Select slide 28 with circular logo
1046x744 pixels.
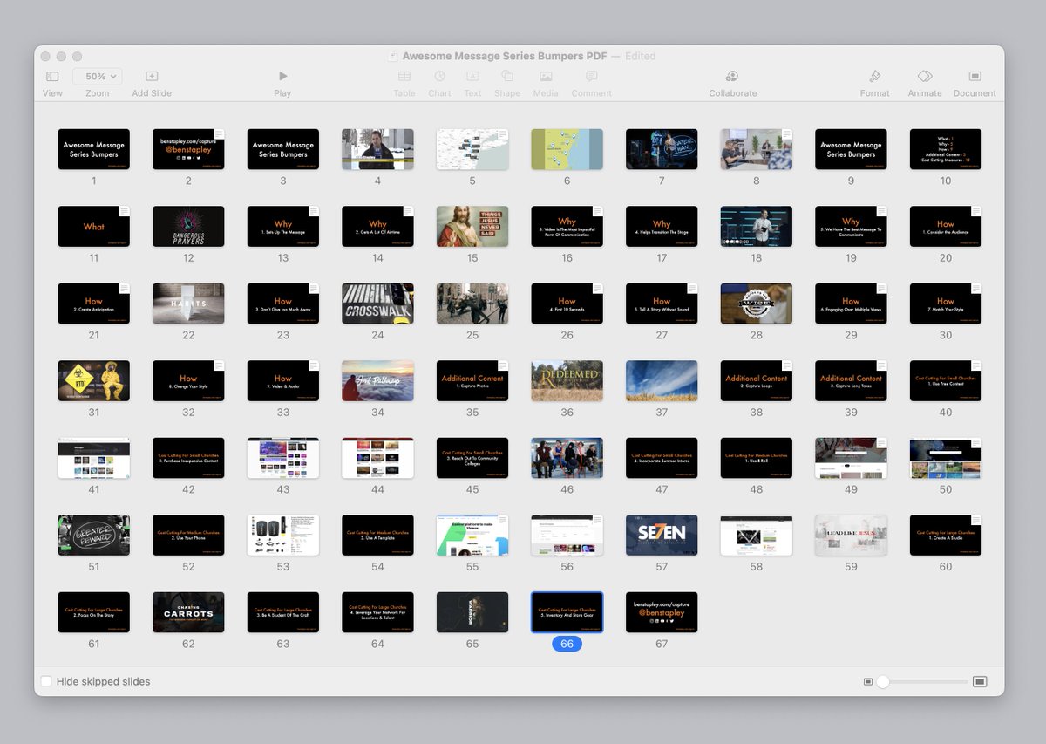(757, 304)
